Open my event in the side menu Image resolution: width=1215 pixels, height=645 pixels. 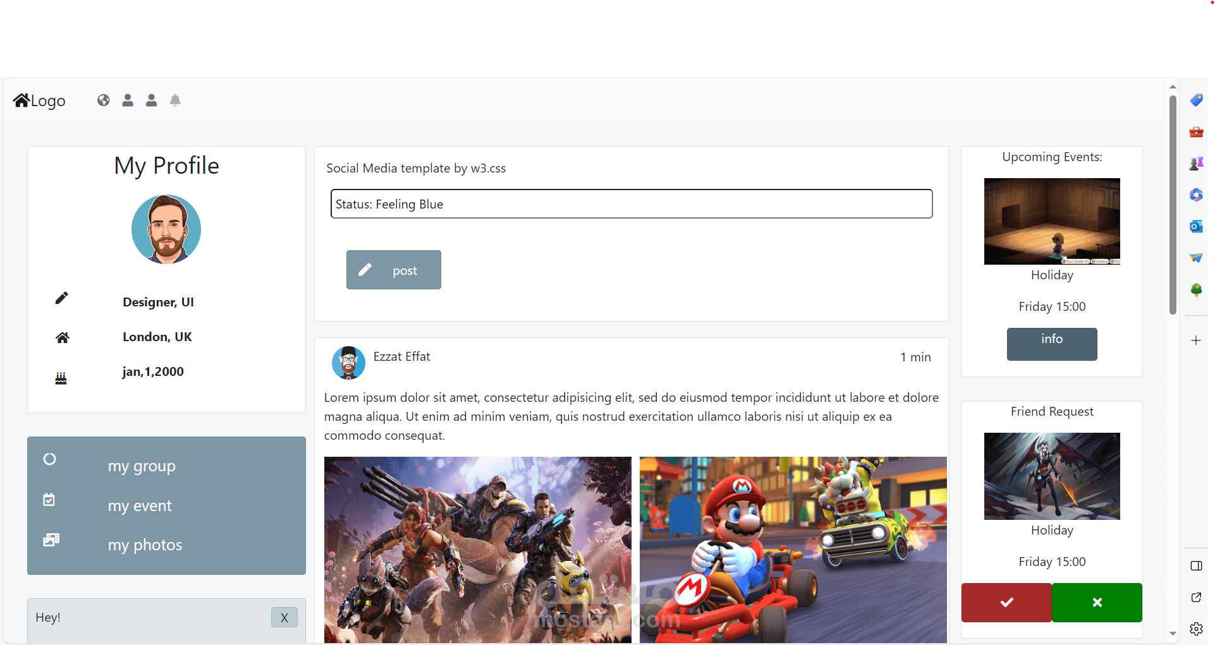(140, 506)
